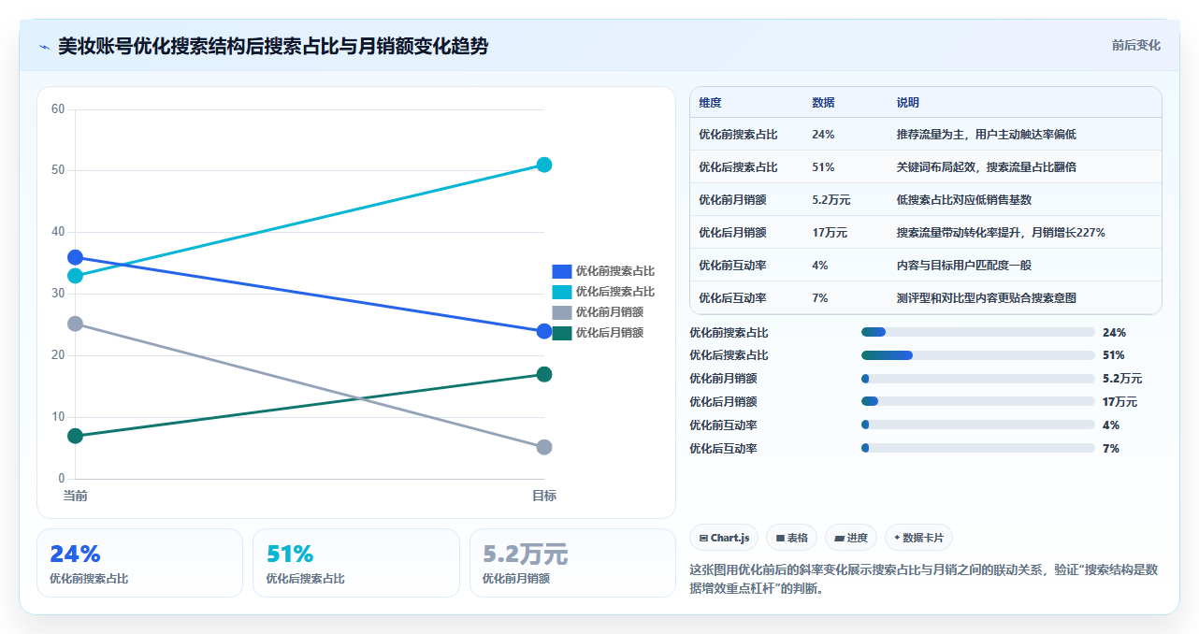The width and height of the screenshot is (1199, 634).
Task: Click the icon in the 进度 chip
Action: 839,538
